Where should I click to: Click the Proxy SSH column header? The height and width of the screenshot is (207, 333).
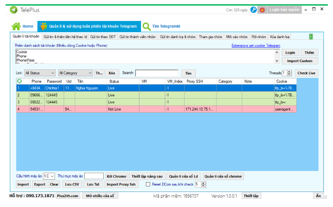(x=200, y=81)
